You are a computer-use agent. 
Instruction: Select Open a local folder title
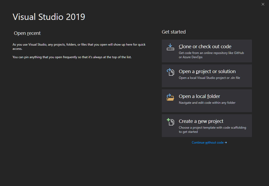pyautogui.click(x=199, y=96)
